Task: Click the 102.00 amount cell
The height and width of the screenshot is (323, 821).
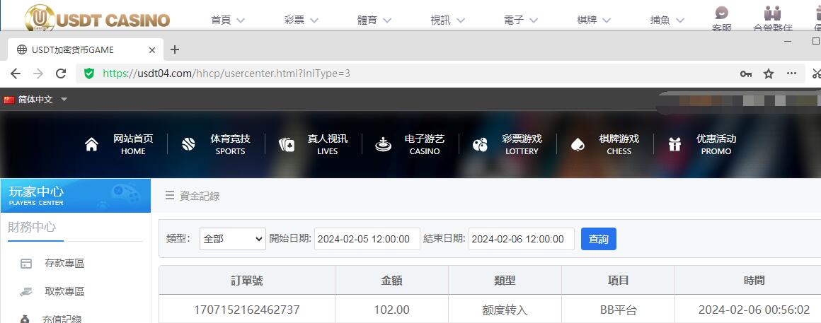Action: coord(391,310)
